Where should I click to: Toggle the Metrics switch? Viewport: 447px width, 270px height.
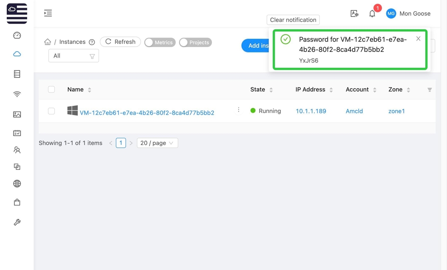[x=160, y=42]
